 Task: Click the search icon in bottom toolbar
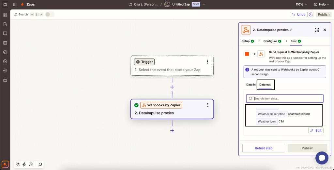coord(40,164)
